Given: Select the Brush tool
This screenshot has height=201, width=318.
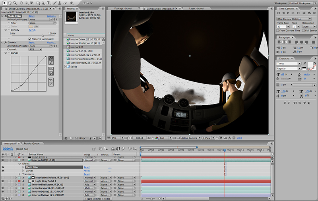Looking at the screenshot, I should pos(55,3).
